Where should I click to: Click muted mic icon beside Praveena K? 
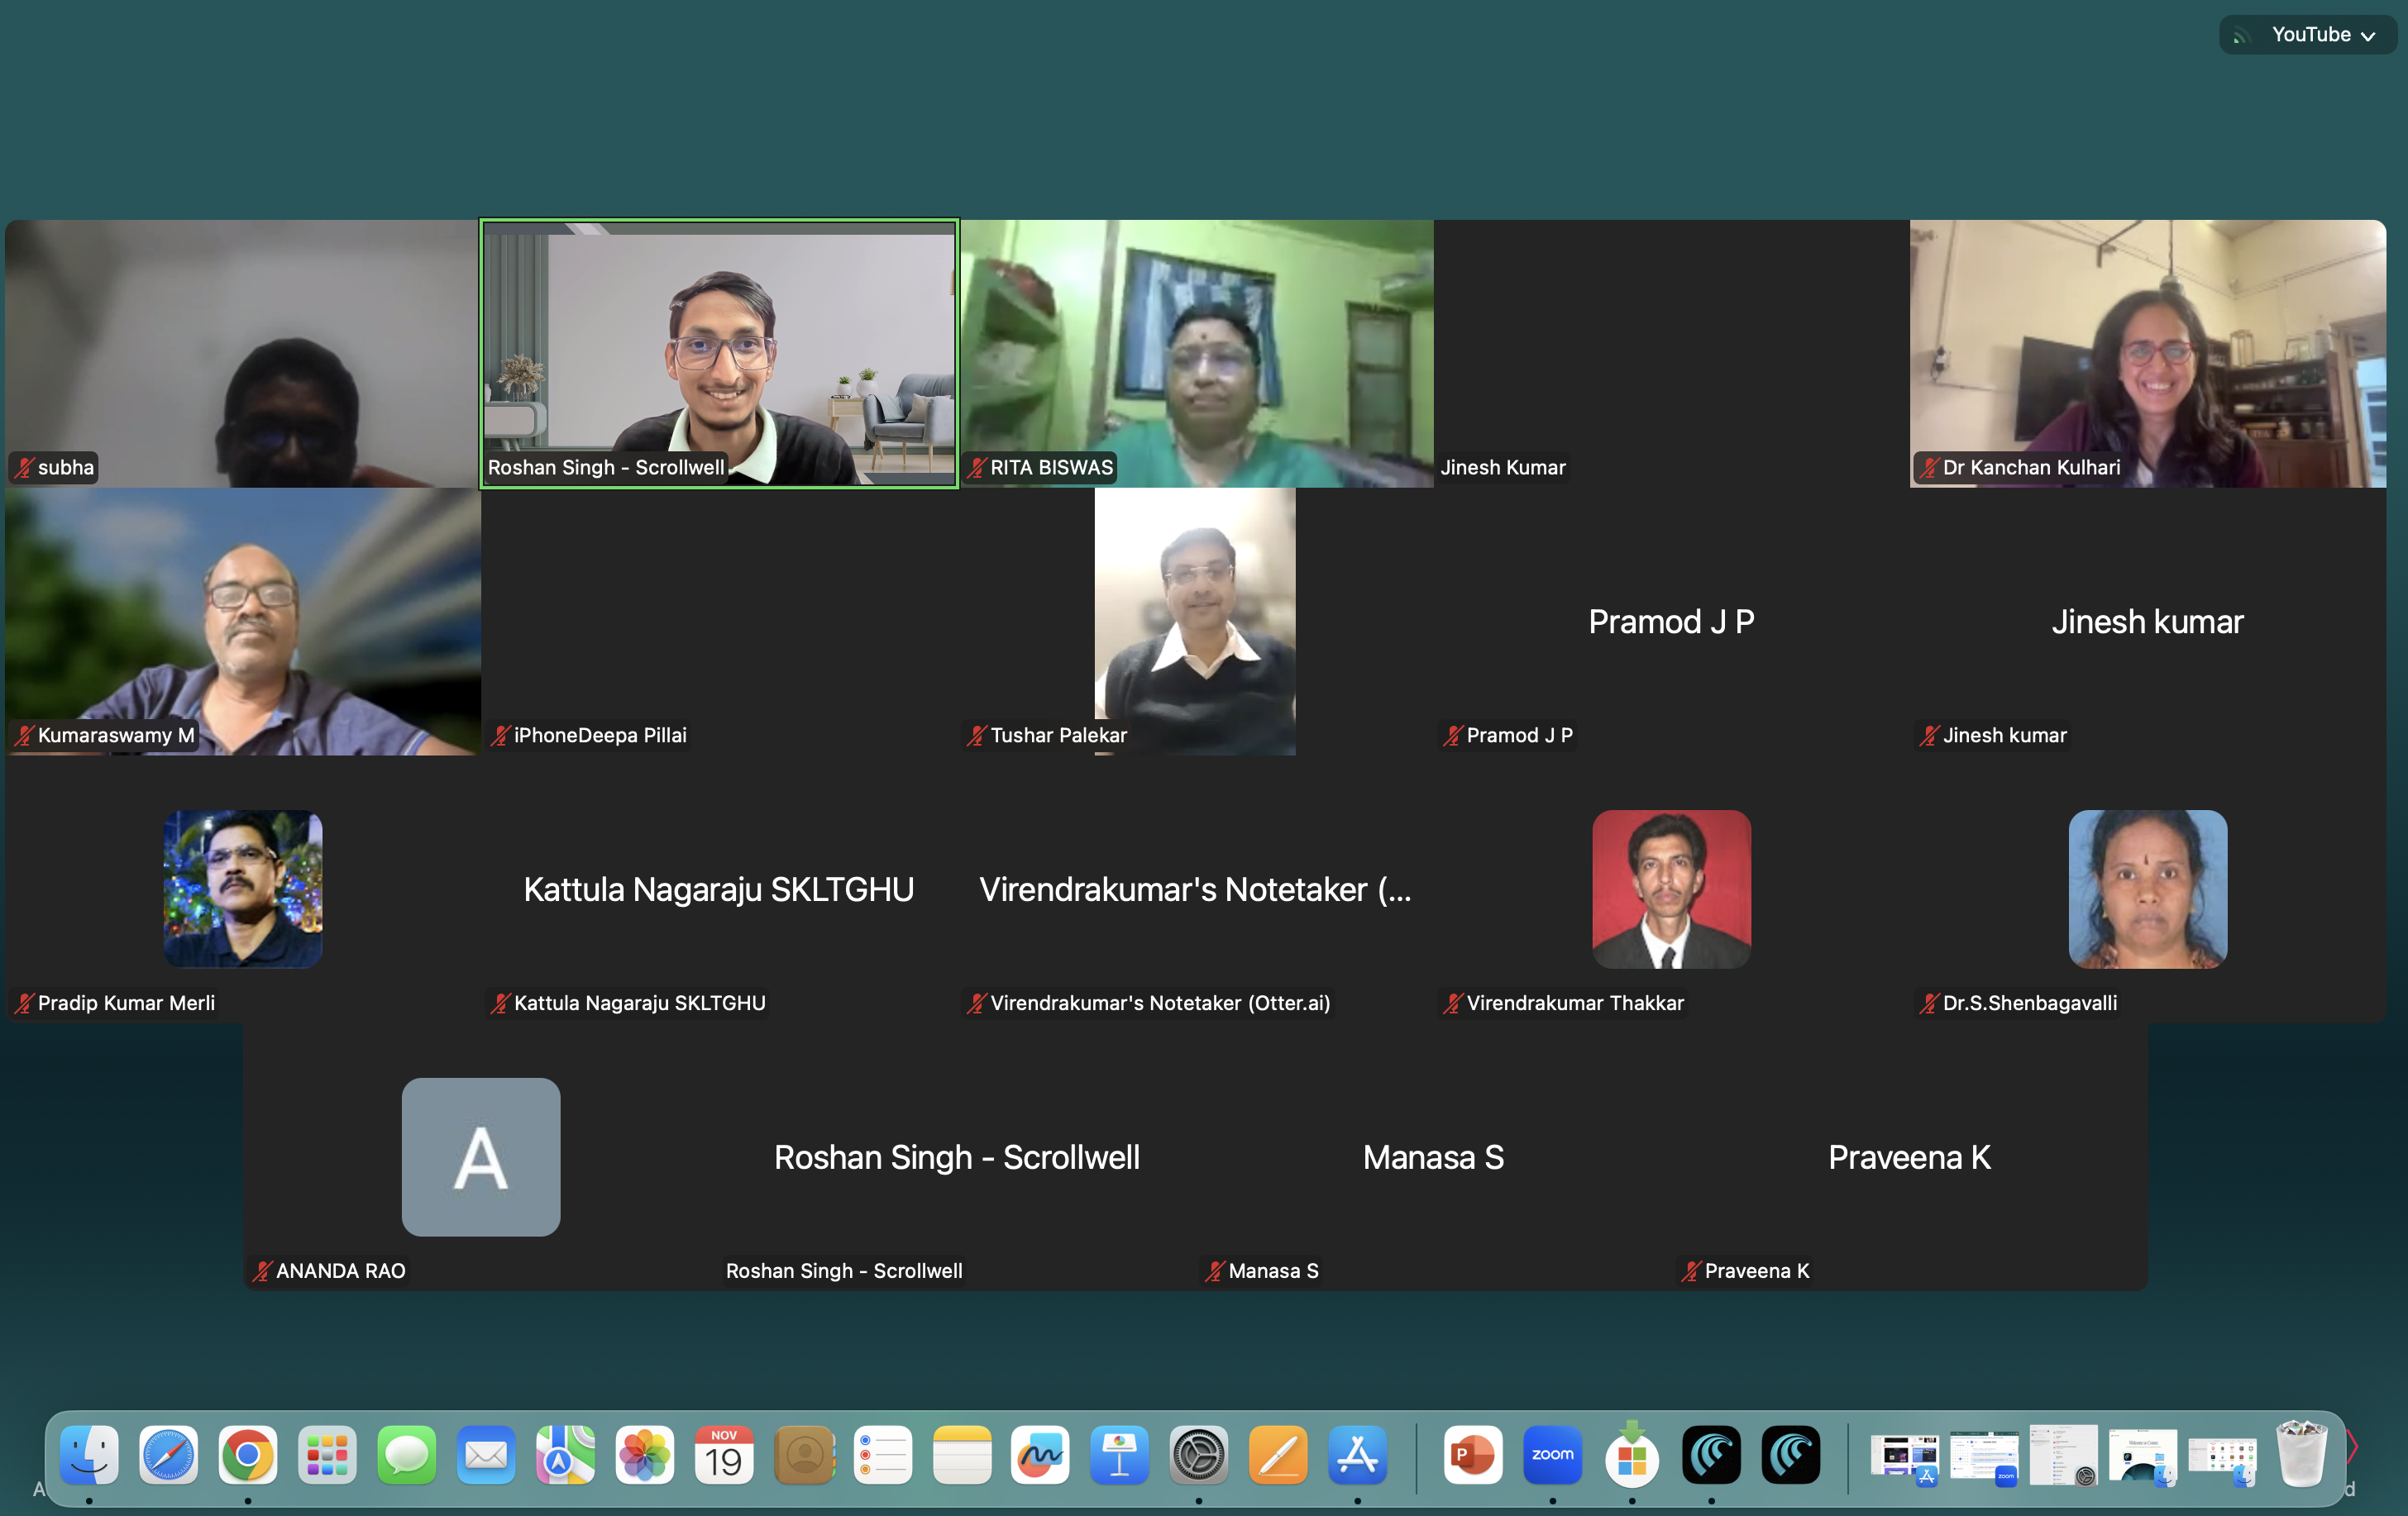pos(1690,1271)
